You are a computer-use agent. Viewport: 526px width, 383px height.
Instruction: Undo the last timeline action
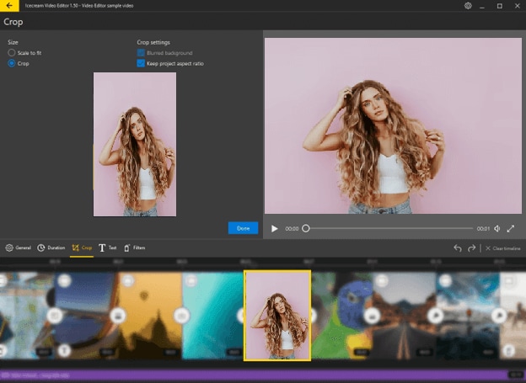458,248
